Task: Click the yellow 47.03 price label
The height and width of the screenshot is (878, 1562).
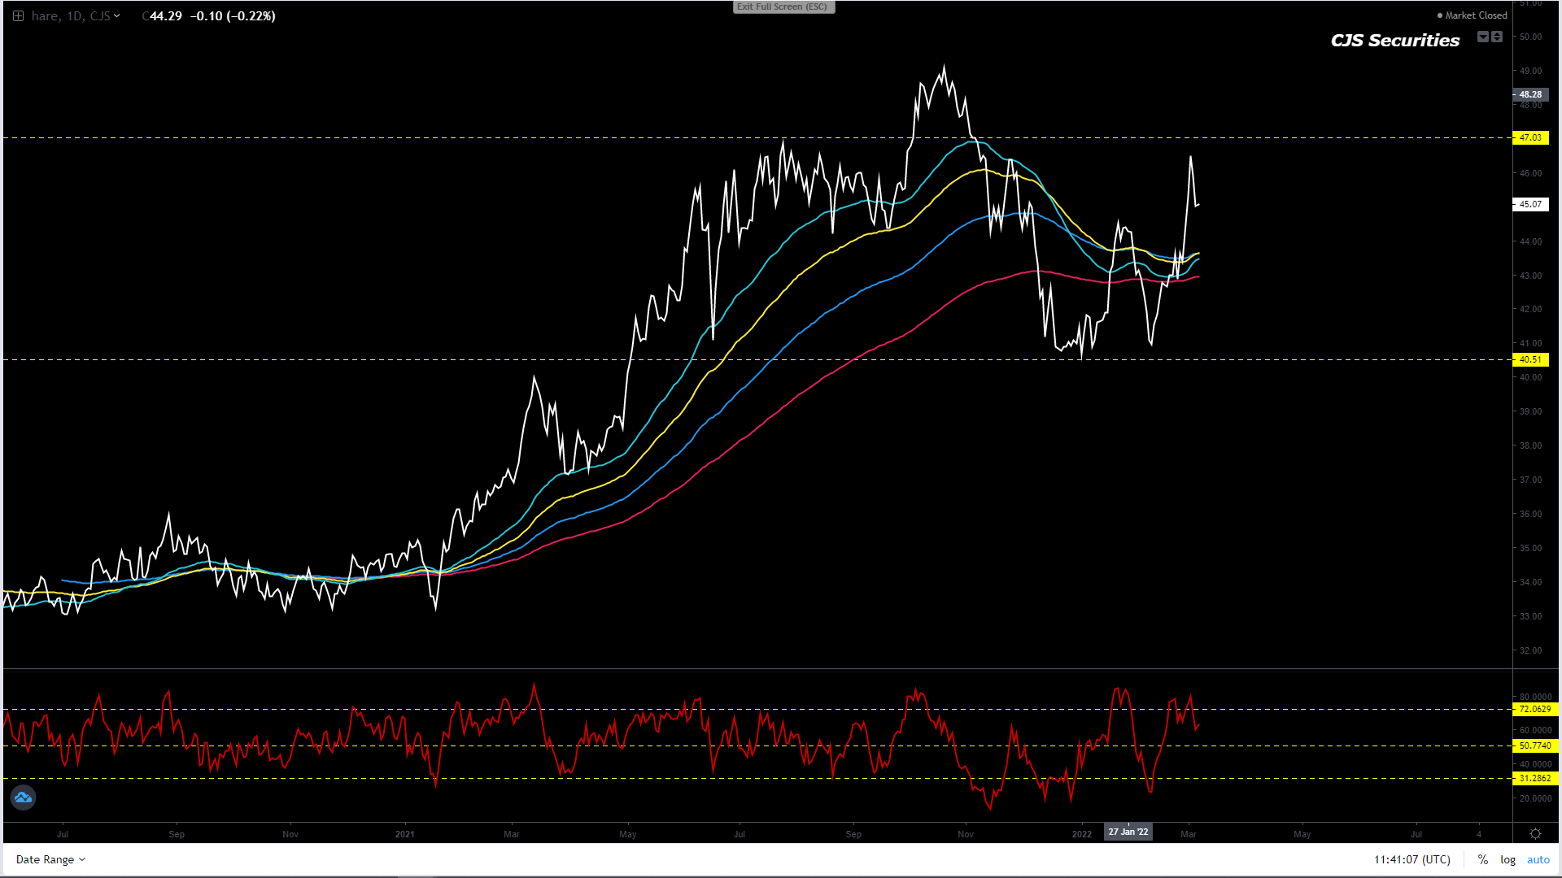Action: coord(1529,137)
